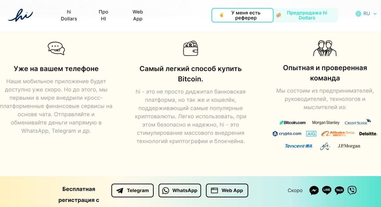Viewport: 381px width, 207px height.
Task: Open the Про HI menu item
Action: tap(103, 15)
